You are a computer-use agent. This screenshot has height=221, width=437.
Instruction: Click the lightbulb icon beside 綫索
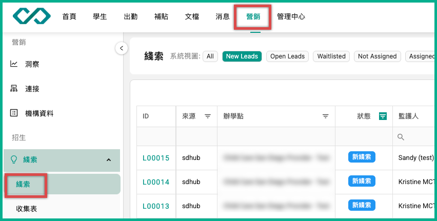click(14, 159)
